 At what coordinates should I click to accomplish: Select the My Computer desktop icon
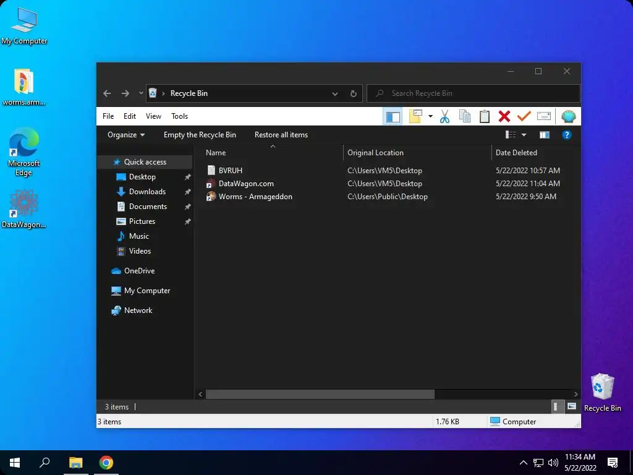coord(24,26)
